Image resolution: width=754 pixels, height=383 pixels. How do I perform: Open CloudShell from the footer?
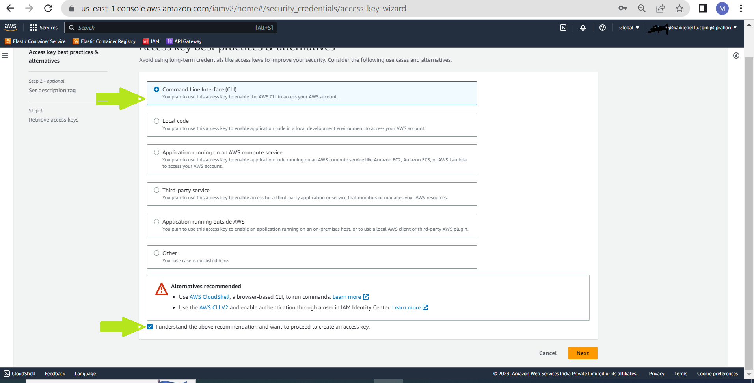(19, 374)
